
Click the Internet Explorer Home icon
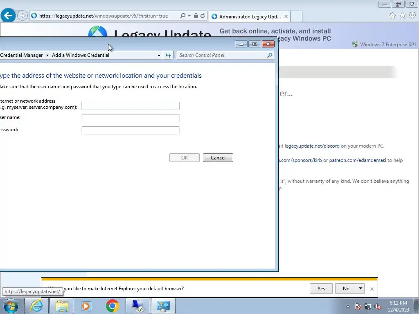(x=392, y=16)
